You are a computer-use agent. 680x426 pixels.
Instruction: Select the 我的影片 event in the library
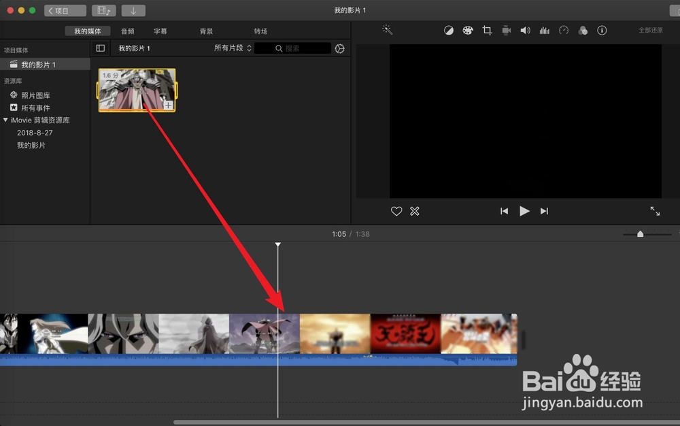31,146
